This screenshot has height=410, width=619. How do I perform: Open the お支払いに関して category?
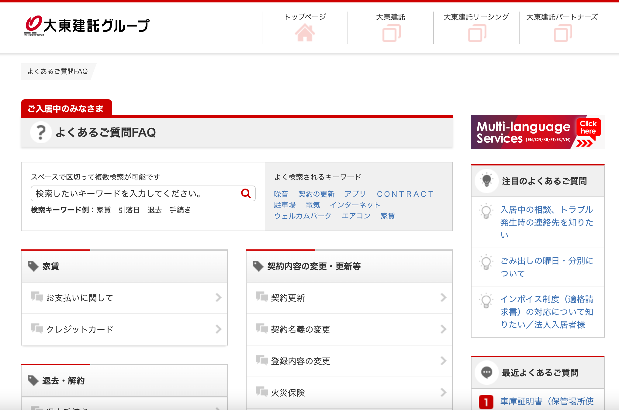(124, 298)
